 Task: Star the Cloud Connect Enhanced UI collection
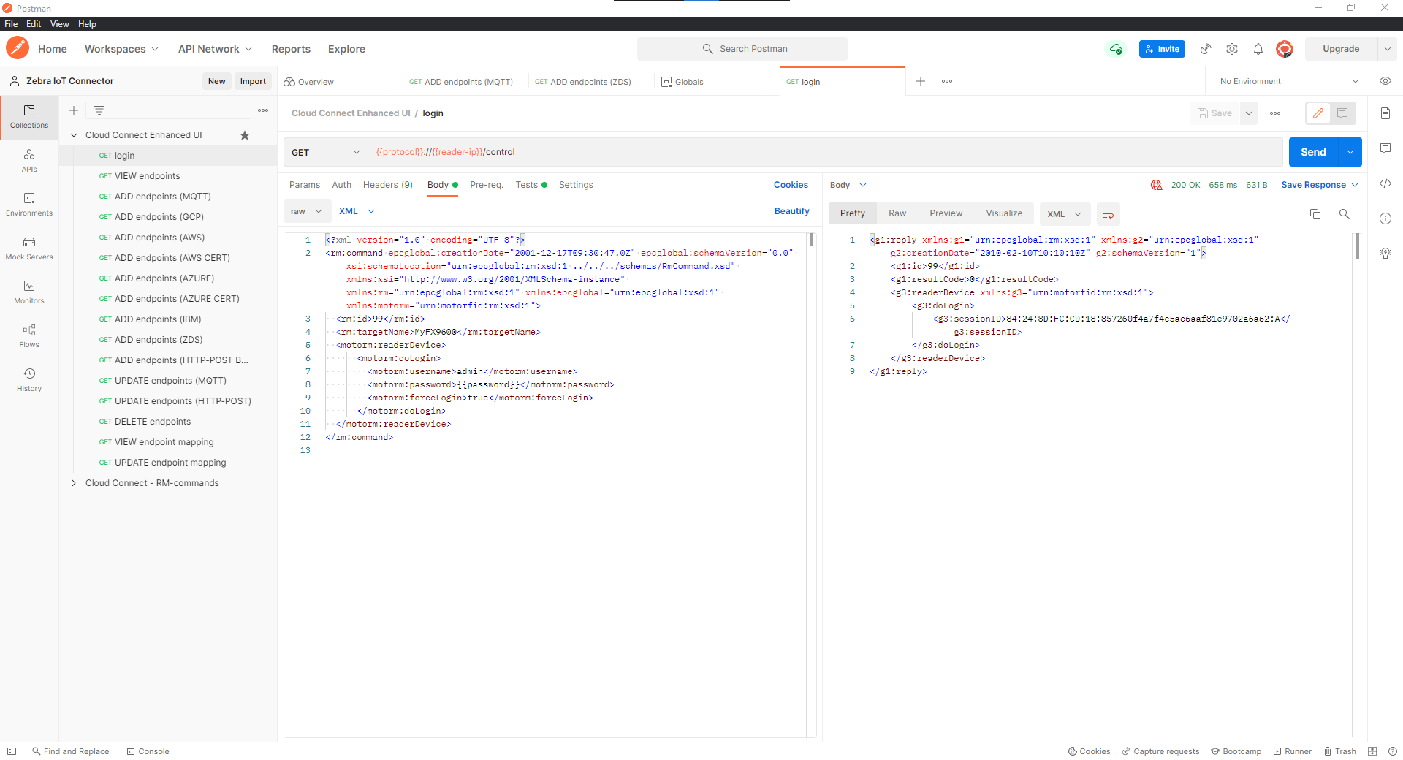(x=245, y=135)
